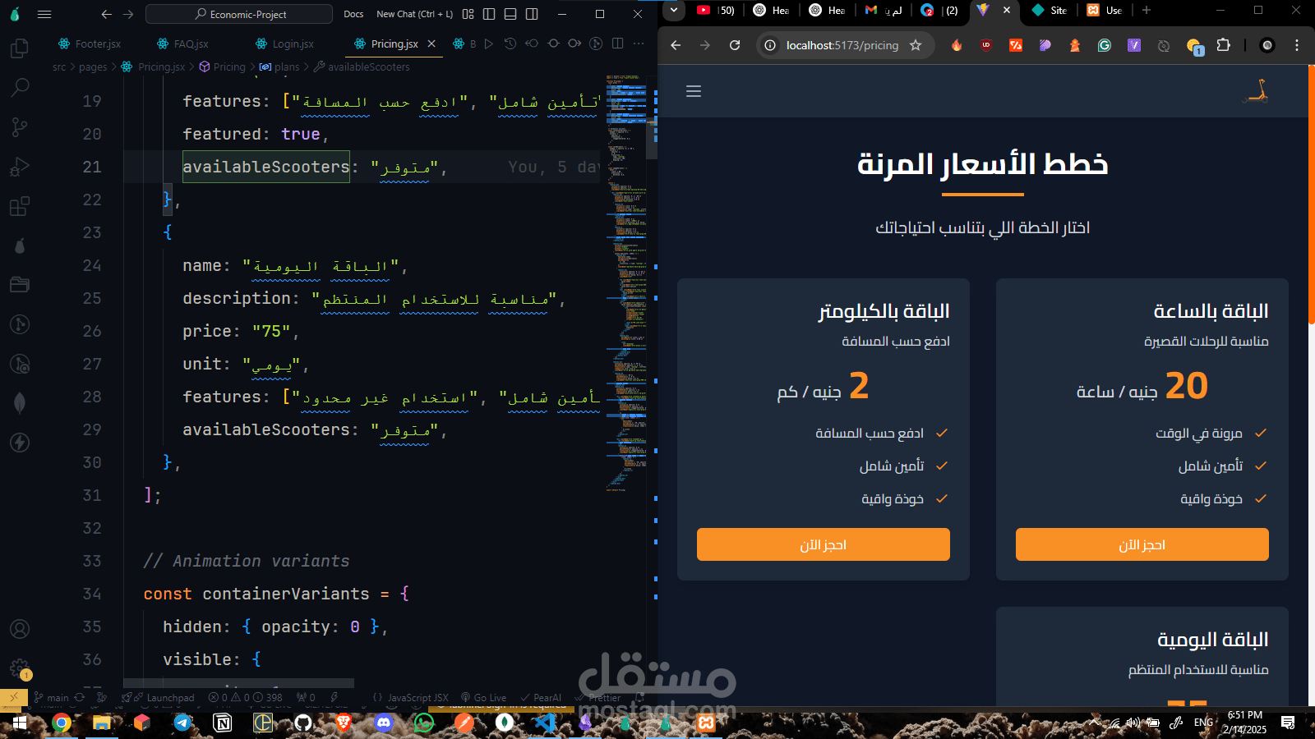This screenshot has width=1315, height=739.
Task: Open the Grammarly extension icon
Action: coord(1105,45)
